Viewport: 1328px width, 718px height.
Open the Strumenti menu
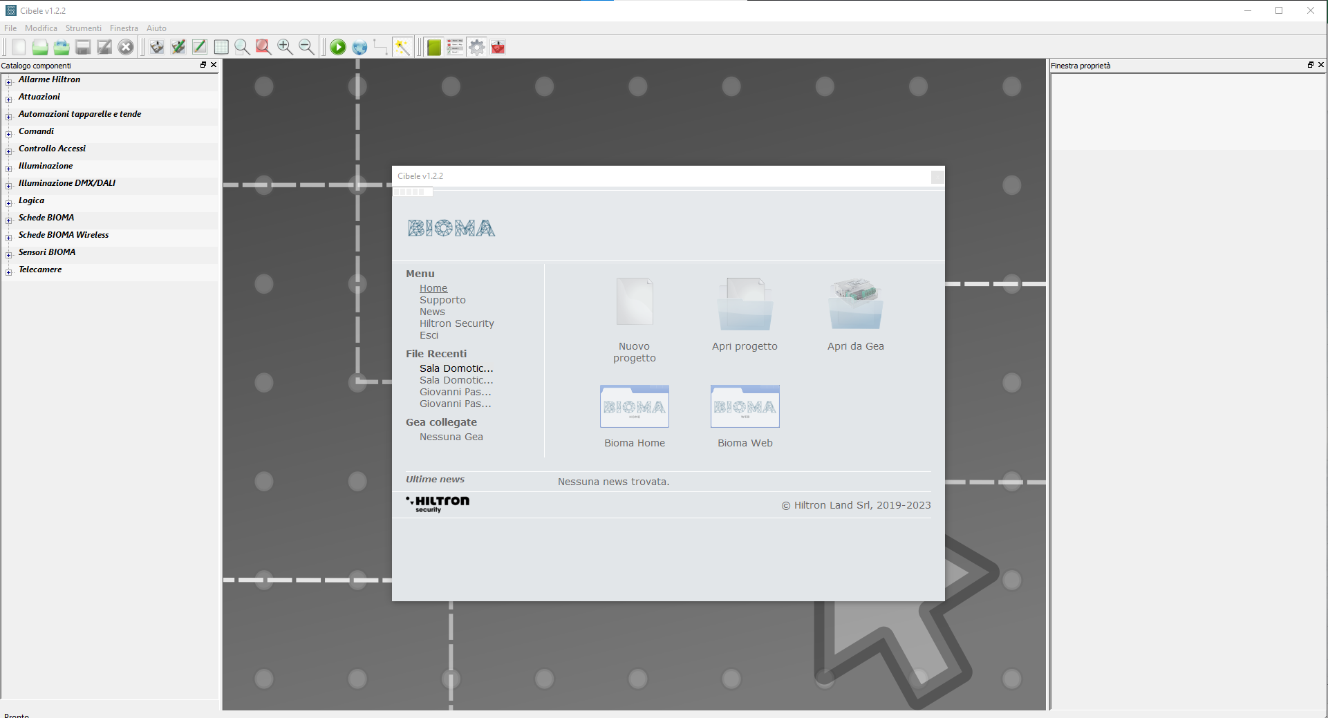click(83, 28)
